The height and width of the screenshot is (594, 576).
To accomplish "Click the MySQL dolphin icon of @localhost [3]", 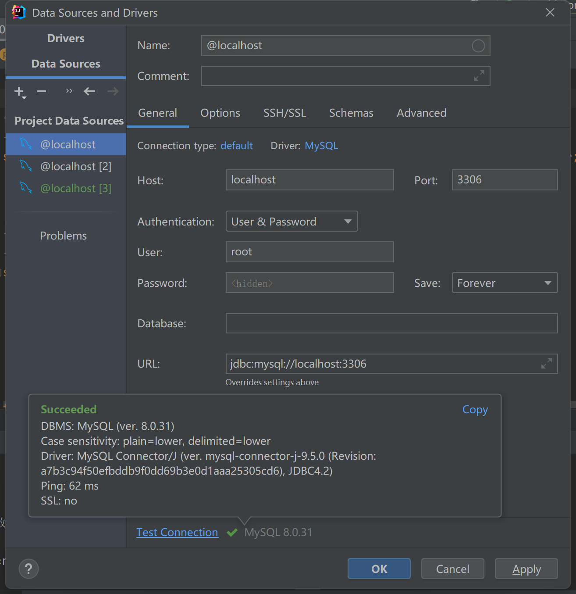I will pyautogui.click(x=26, y=188).
